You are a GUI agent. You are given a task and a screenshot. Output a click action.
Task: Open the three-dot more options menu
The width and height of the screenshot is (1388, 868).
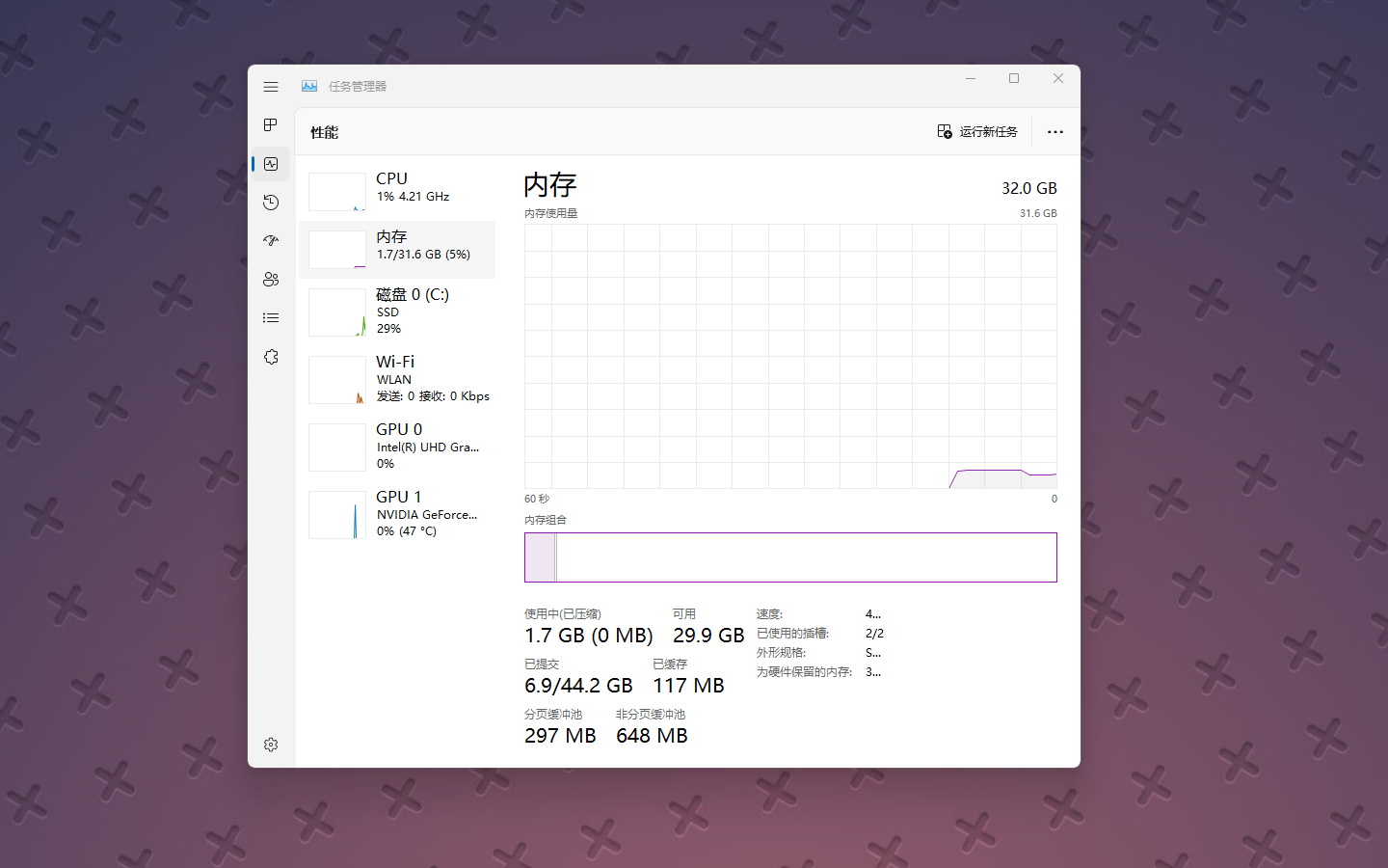coord(1055,132)
